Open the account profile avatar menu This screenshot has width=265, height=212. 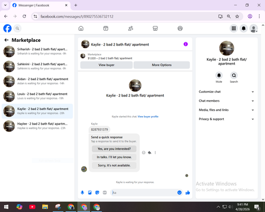click(253, 28)
